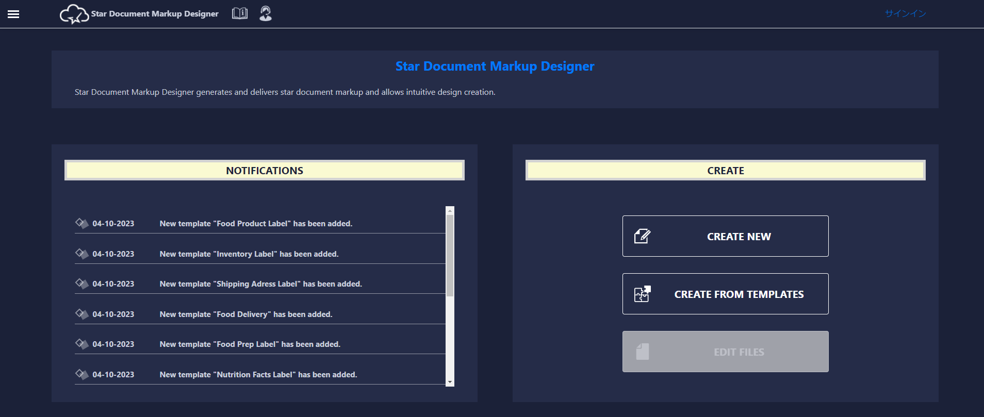Click the tag icon beside Nutrition Facts Label
Screen dimensions: 984x417
point(82,374)
